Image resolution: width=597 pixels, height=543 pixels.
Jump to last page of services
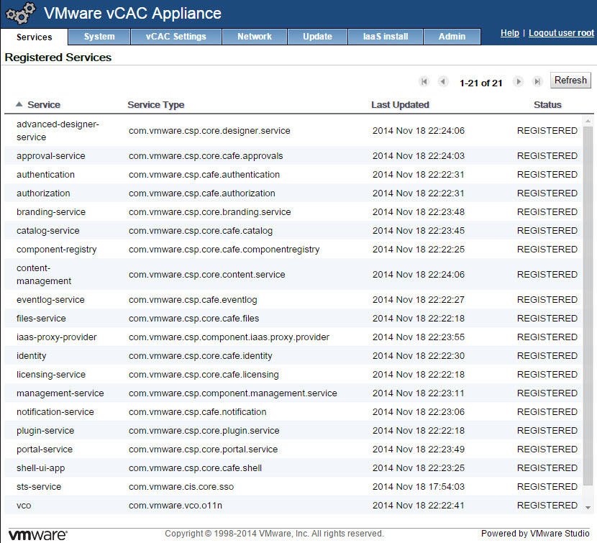coord(537,82)
